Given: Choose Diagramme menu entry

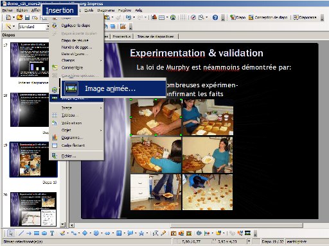Looking at the screenshot, I should click(x=76, y=138).
